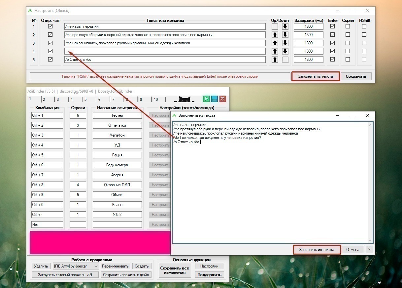Click scroll-down arrow in fill text area
The height and width of the screenshot is (288, 402).
[370, 241]
